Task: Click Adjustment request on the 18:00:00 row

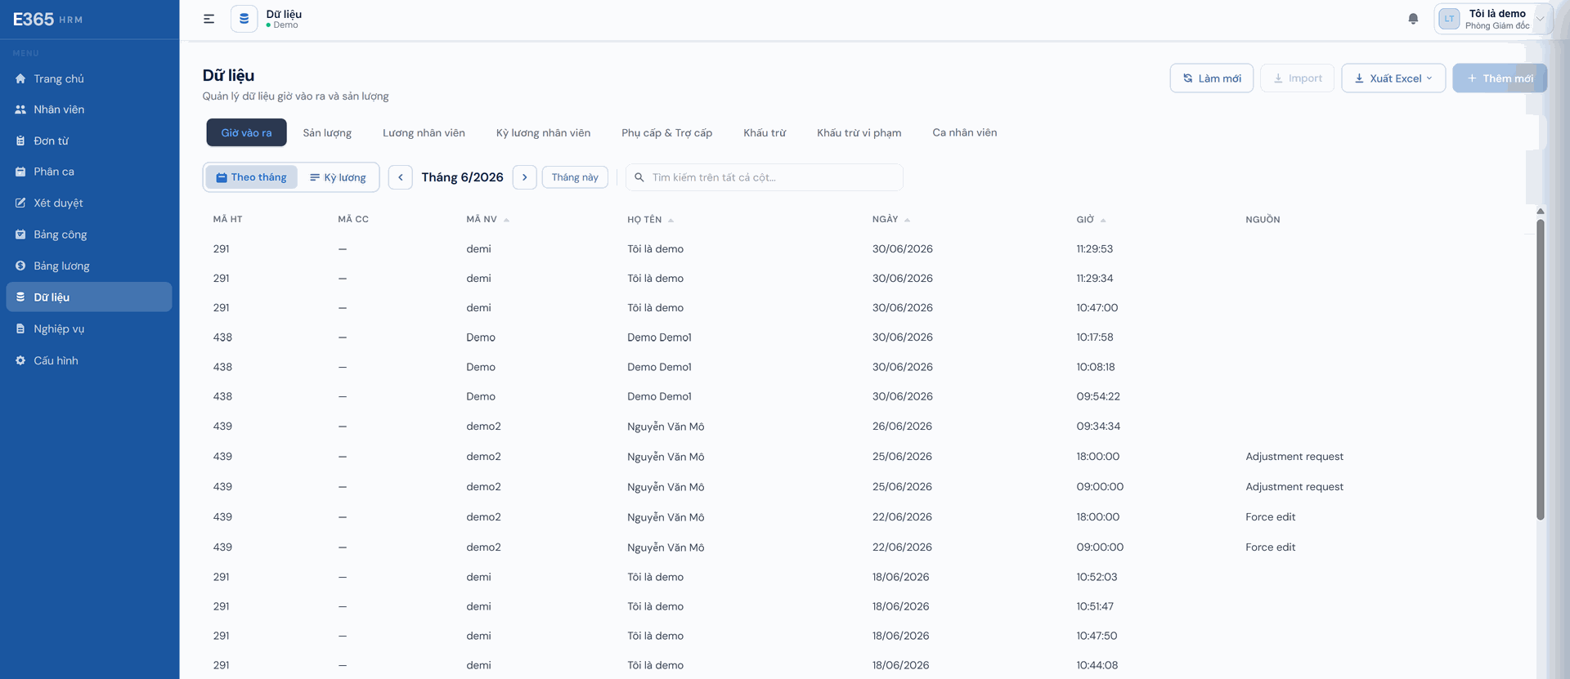Action: coord(1294,456)
